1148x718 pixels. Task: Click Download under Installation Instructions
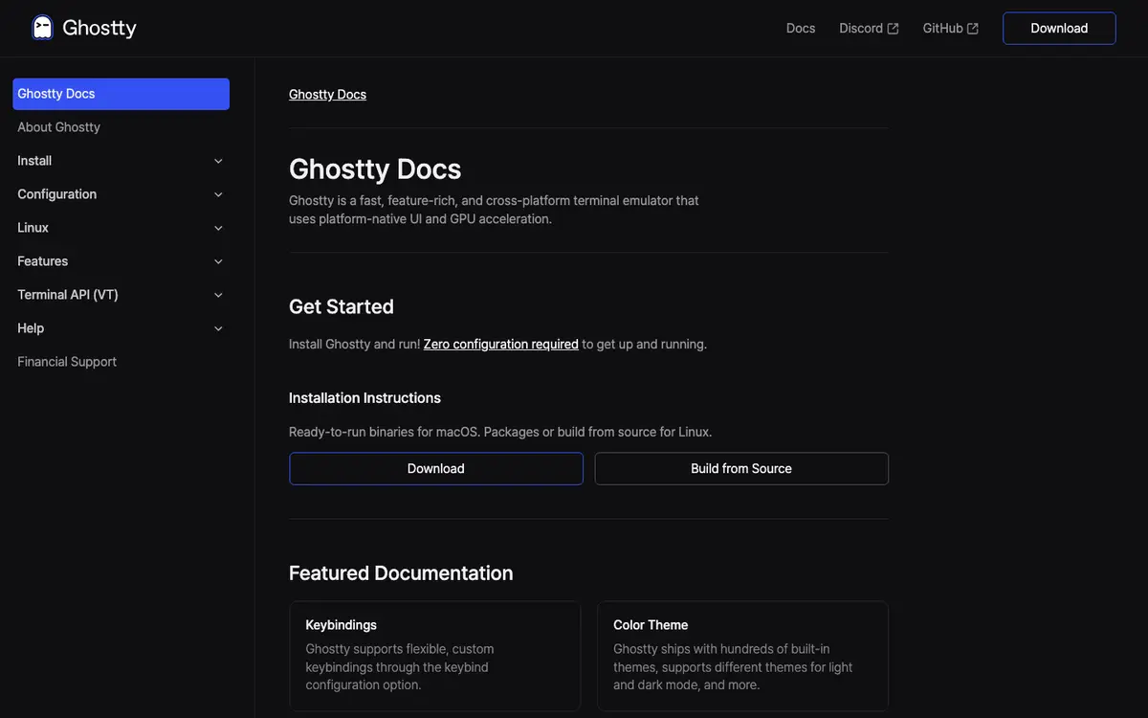click(x=436, y=468)
